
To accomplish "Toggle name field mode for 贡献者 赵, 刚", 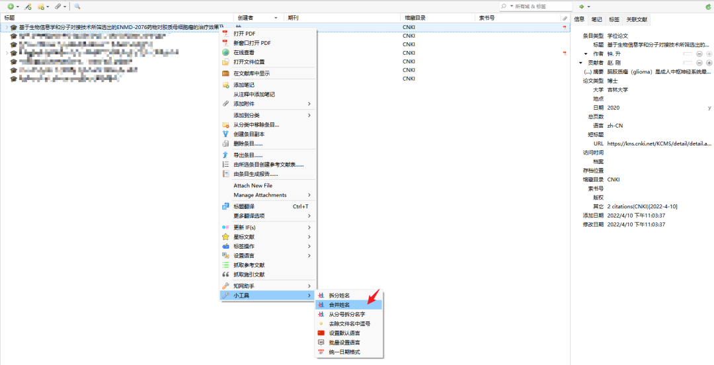I will [688, 63].
